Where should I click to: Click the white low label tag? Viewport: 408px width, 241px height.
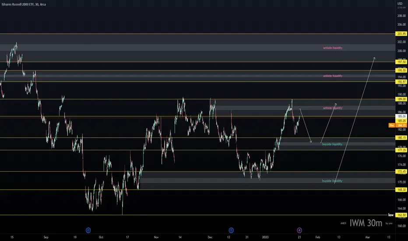391,215
